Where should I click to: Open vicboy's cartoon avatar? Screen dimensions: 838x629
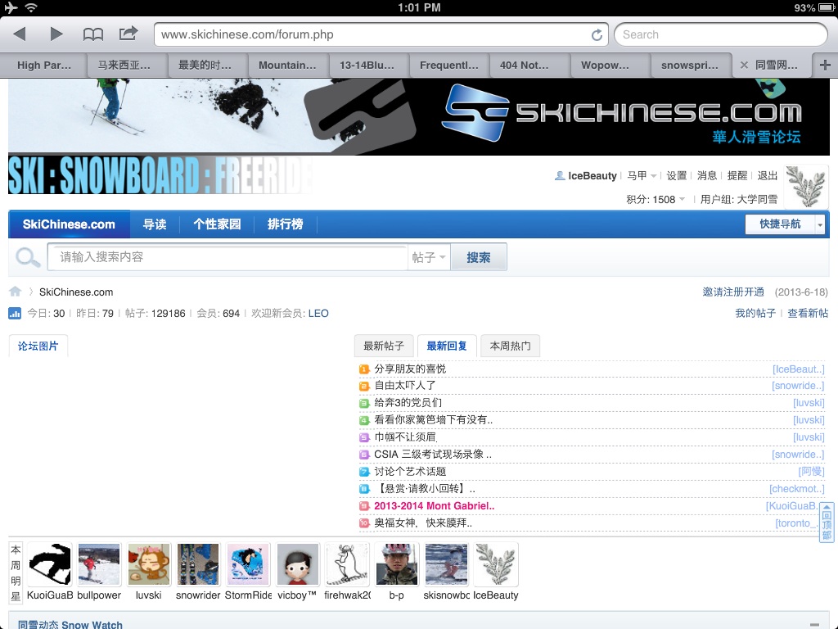[x=298, y=564]
